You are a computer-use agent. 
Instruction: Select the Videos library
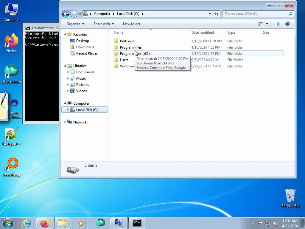click(81, 91)
